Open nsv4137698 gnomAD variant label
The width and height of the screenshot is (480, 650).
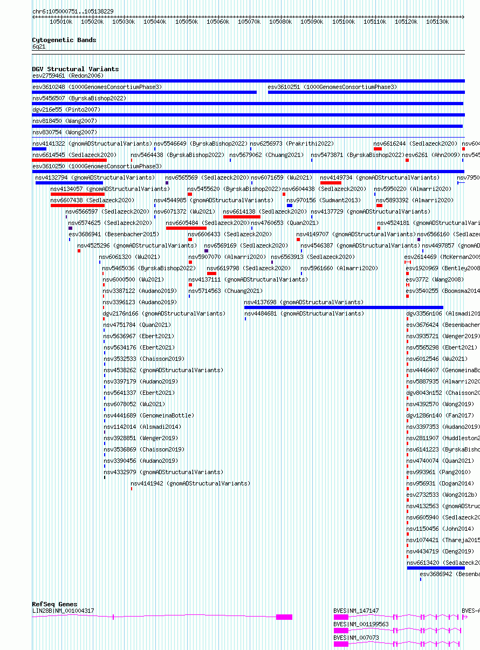coord(304,302)
